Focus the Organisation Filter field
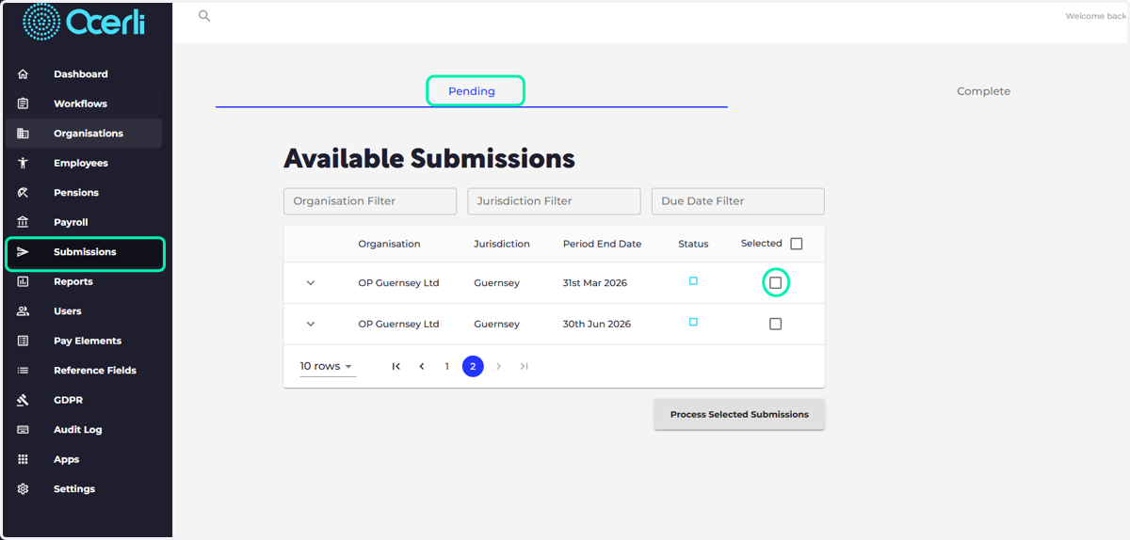Image resolution: width=1130 pixels, height=540 pixels. [370, 201]
